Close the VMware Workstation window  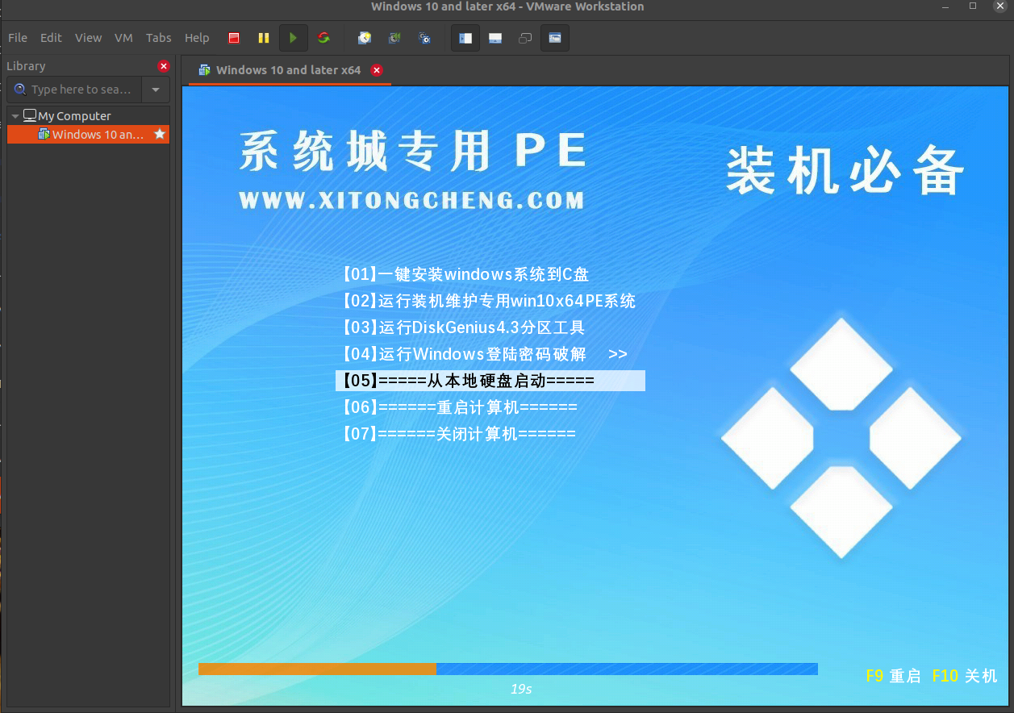tap(1000, 6)
